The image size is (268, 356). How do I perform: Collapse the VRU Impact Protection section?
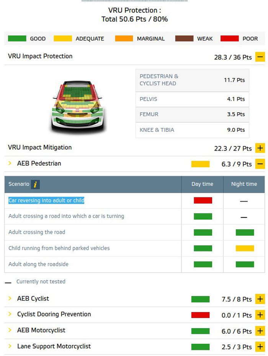[x=260, y=57]
